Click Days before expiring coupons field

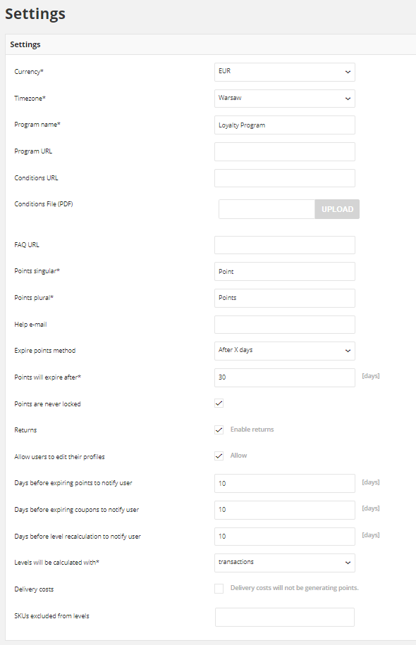pos(285,510)
